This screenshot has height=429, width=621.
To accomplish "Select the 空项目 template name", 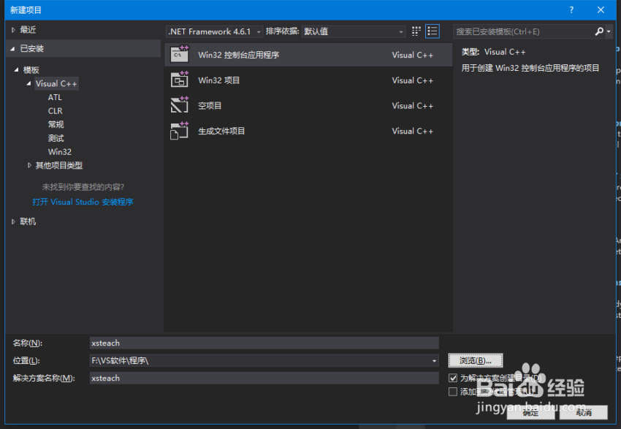I will (x=210, y=106).
